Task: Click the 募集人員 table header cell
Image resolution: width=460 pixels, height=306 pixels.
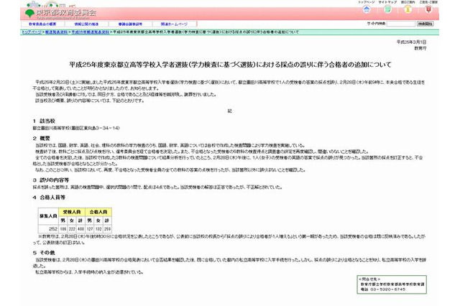Action: [48, 216]
